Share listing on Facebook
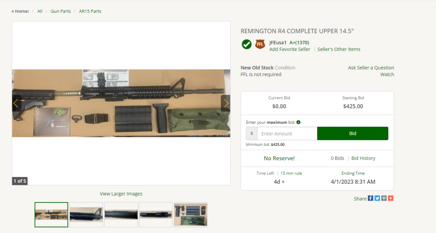The height and width of the screenshot is (233, 436). [x=370, y=198]
